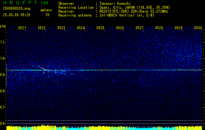Click the Receiver label

(66, 11)
